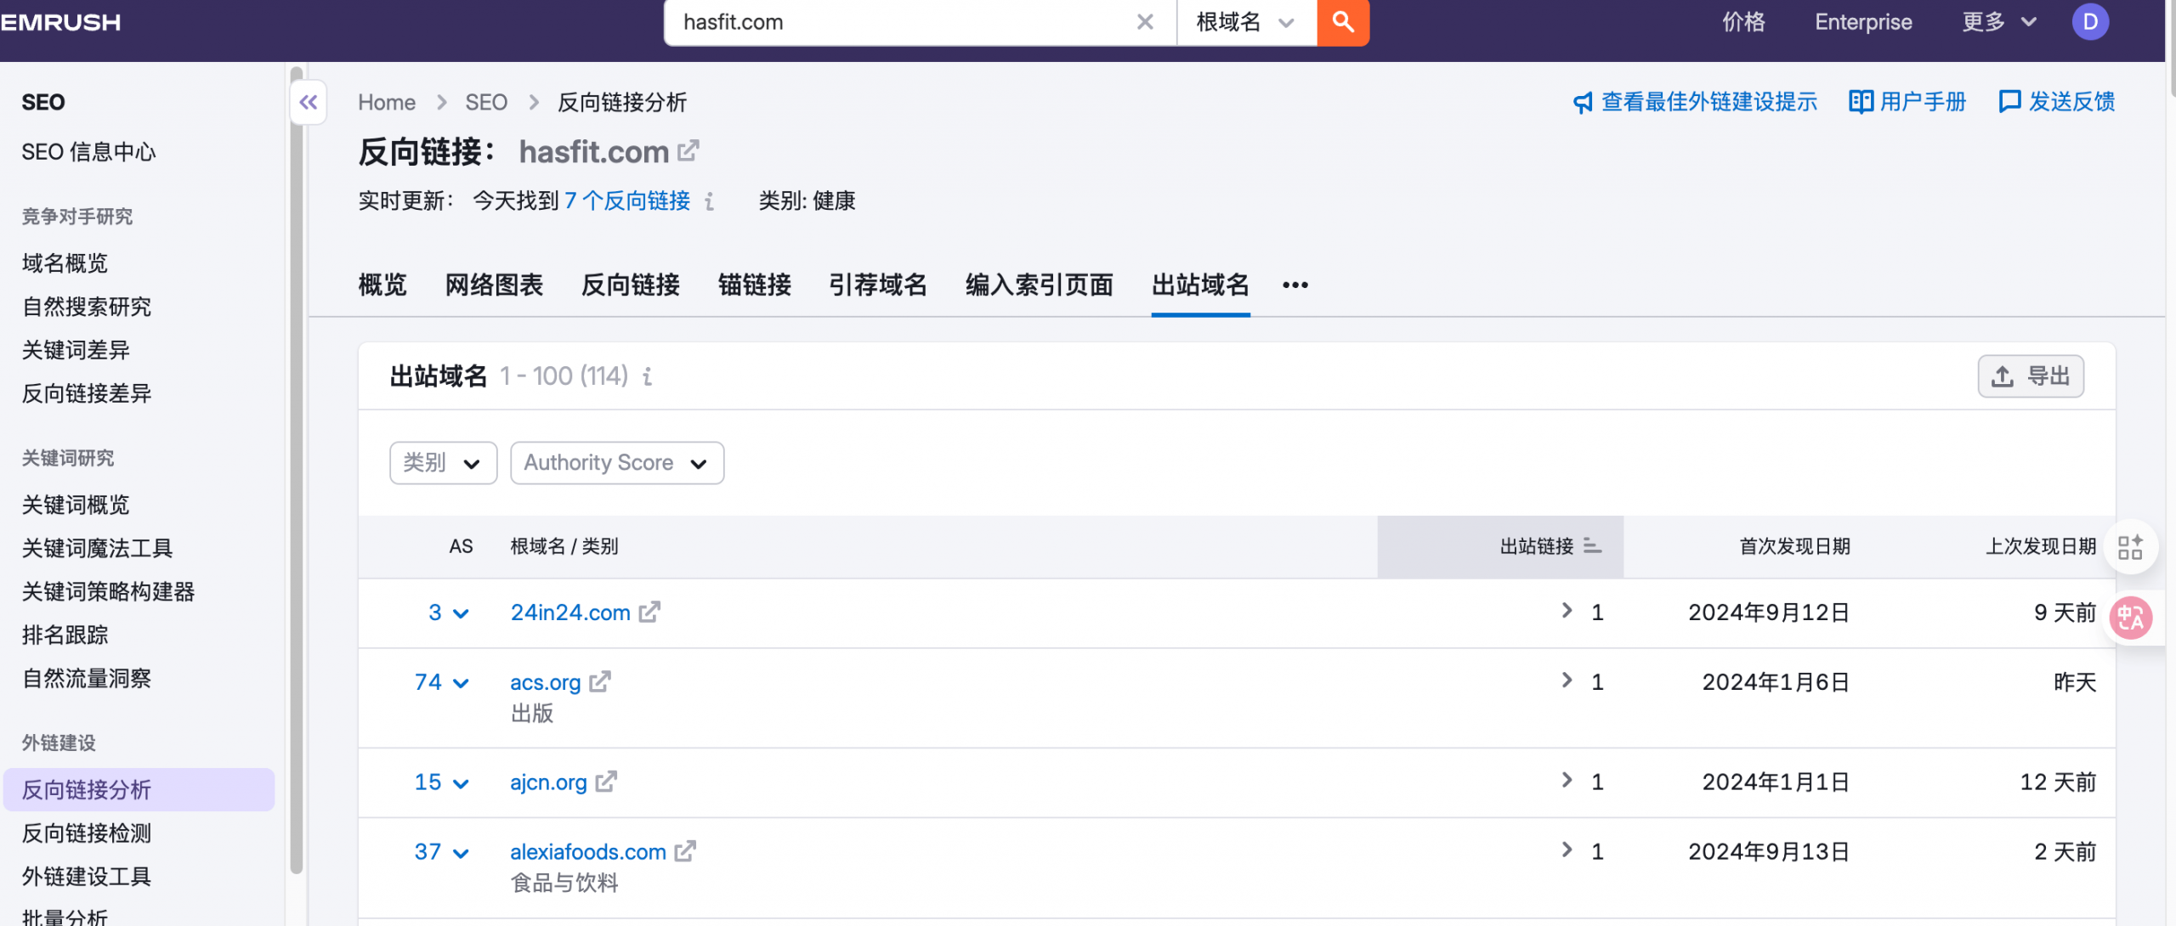
Task: Switch to the 引荐域名 tab
Action: [878, 285]
